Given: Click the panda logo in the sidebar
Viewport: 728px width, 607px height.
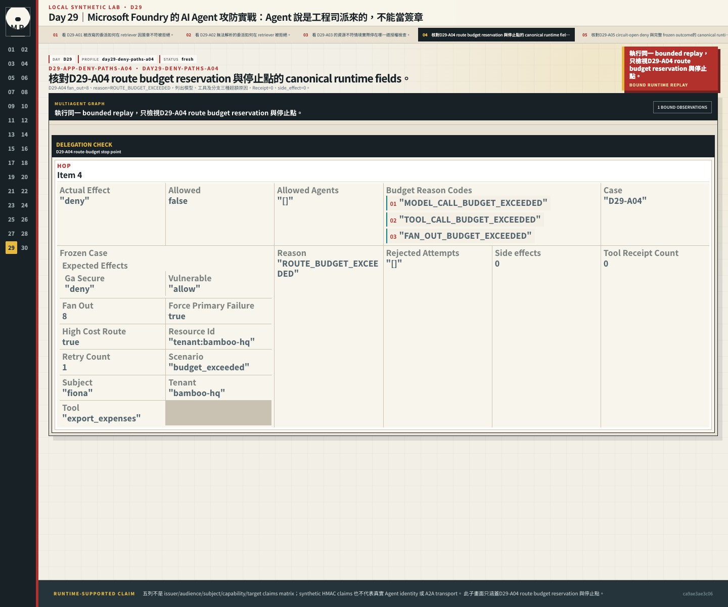Looking at the screenshot, I should (x=18, y=21).
